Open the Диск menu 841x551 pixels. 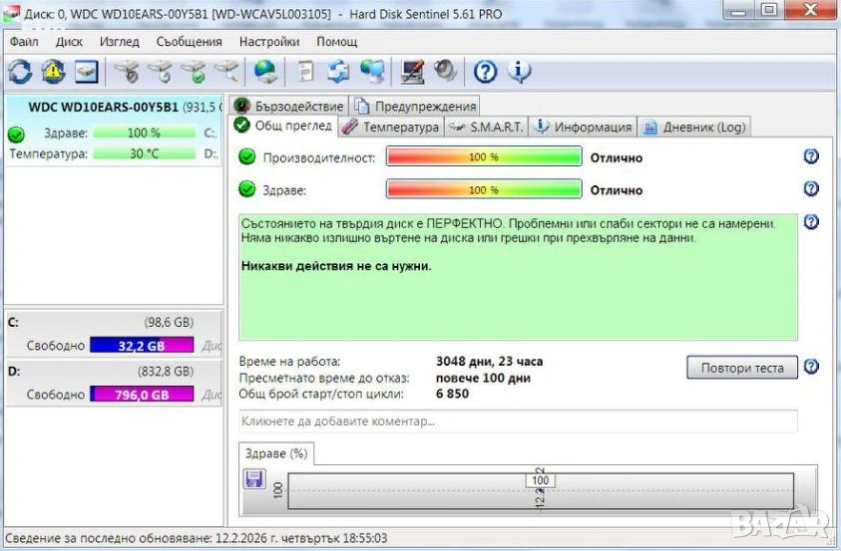pyautogui.click(x=69, y=42)
